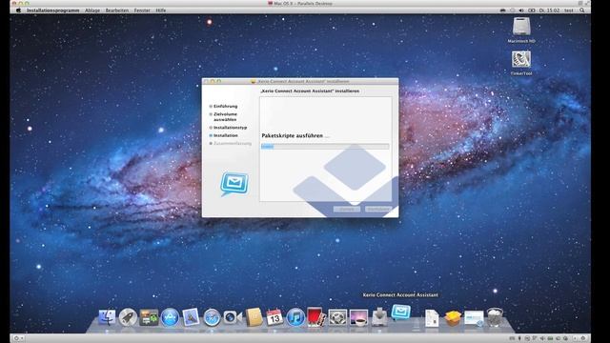Click the installation progress bar

pos(325,147)
